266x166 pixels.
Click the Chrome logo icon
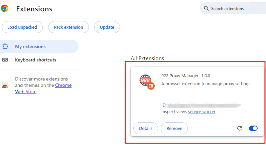(5, 9)
